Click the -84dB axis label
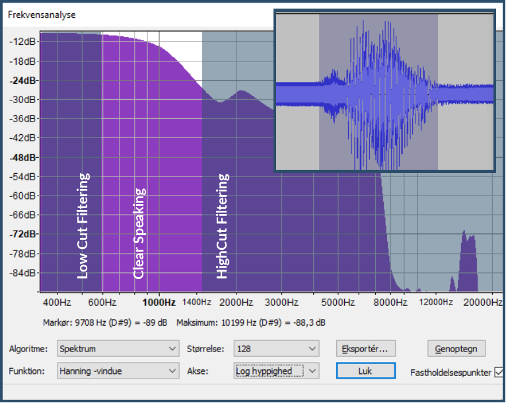 [x=22, y=273]
